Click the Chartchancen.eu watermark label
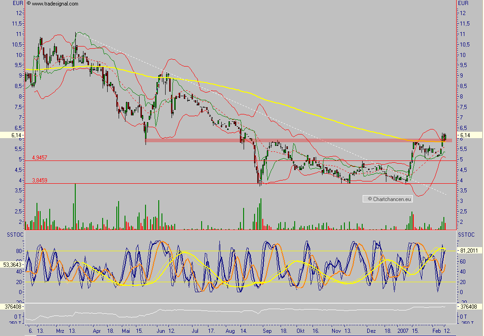Image resolution: width=484 pixels, height=336 pixels. point(388,199)
